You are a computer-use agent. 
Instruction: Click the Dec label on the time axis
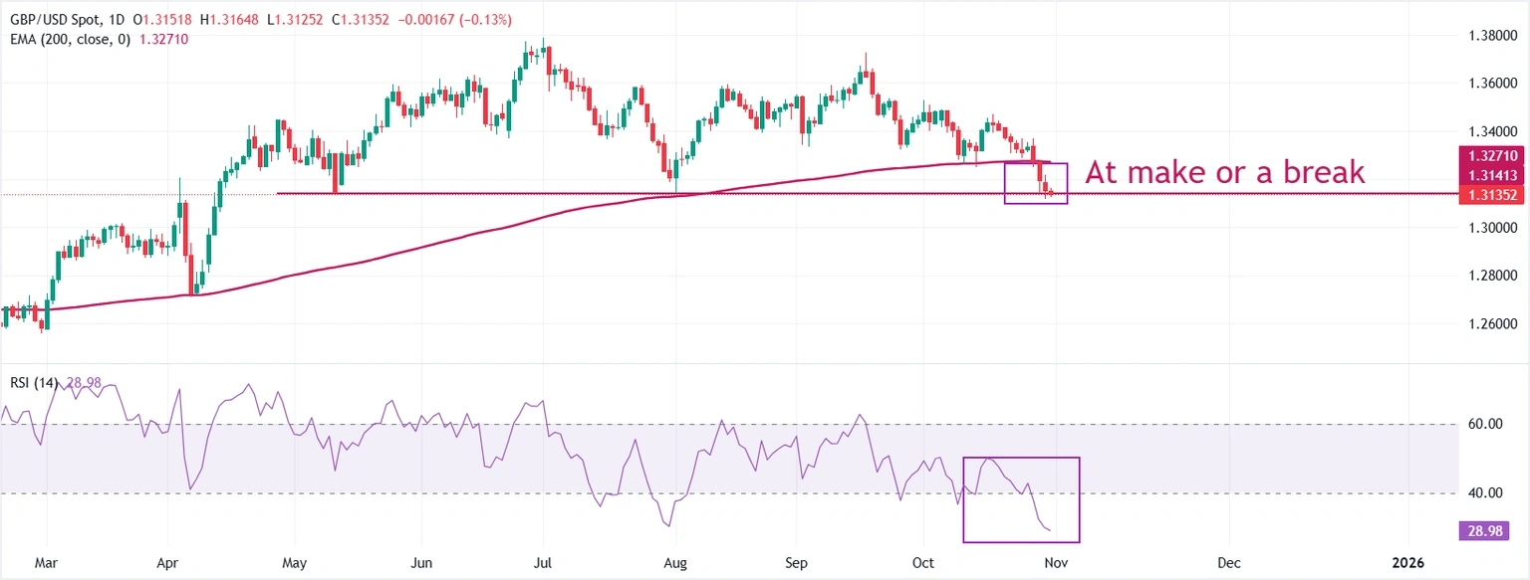[1228, 563]
